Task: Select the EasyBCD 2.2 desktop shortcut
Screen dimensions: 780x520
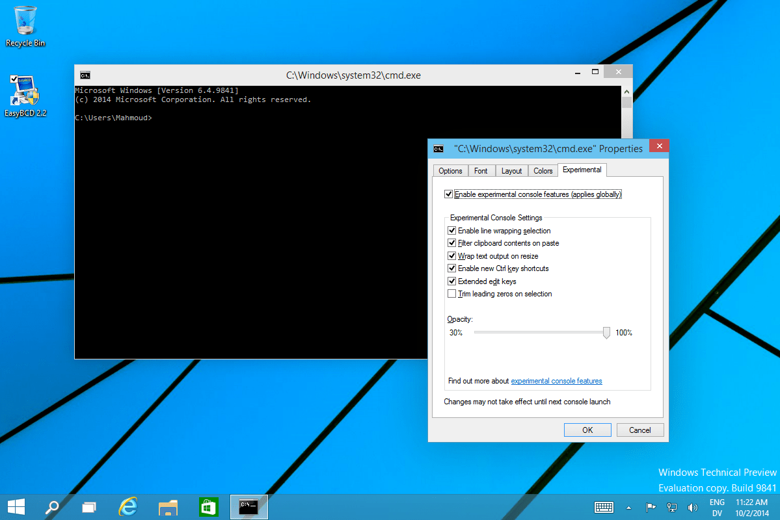Action: point(25,96)
